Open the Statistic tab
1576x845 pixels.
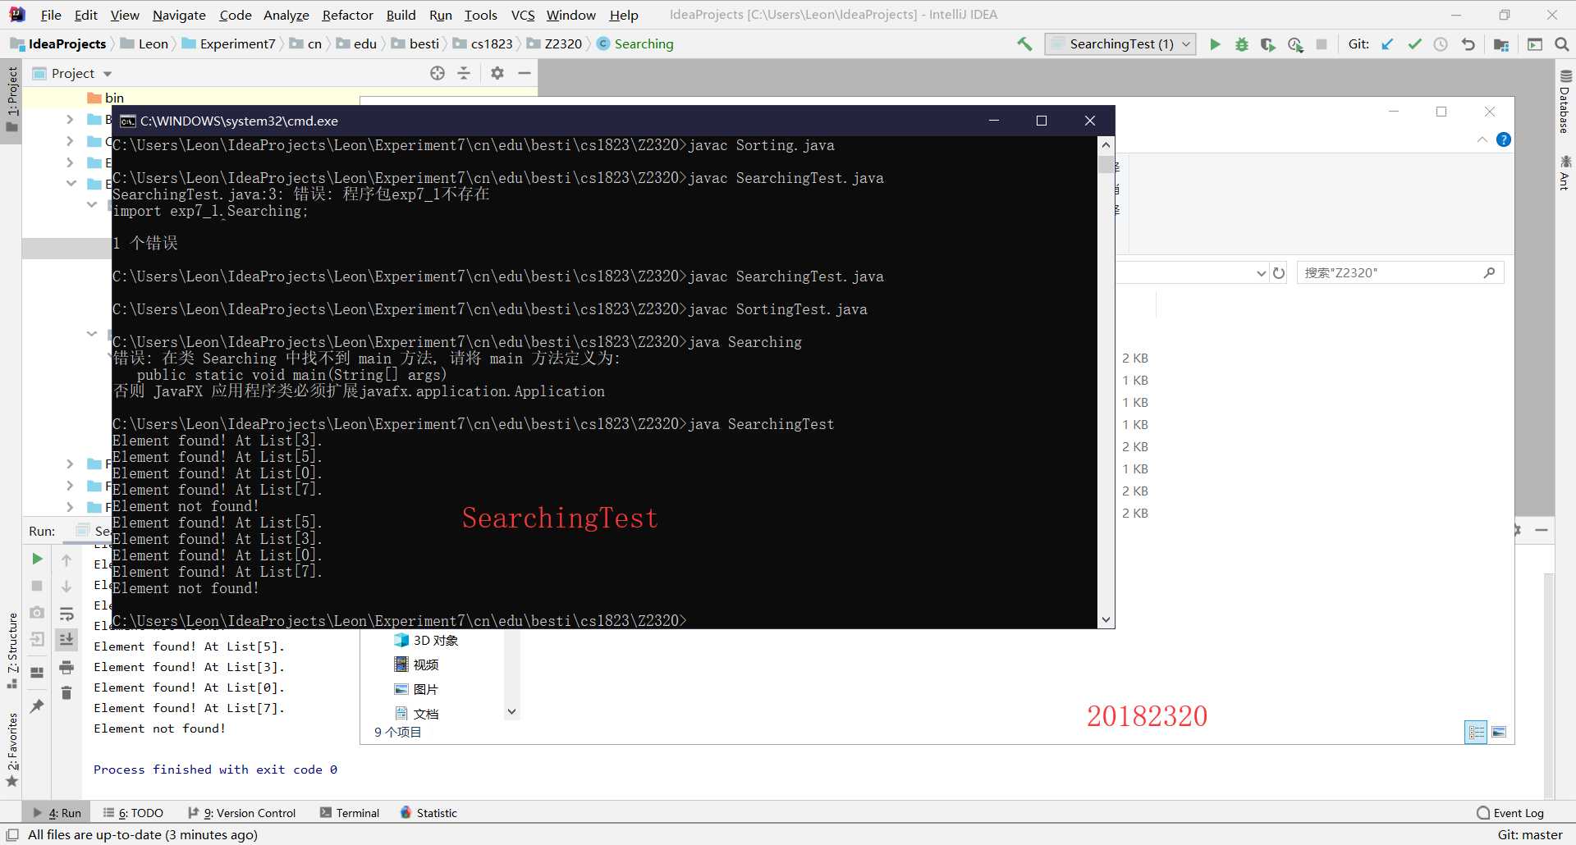coord(428,813)
